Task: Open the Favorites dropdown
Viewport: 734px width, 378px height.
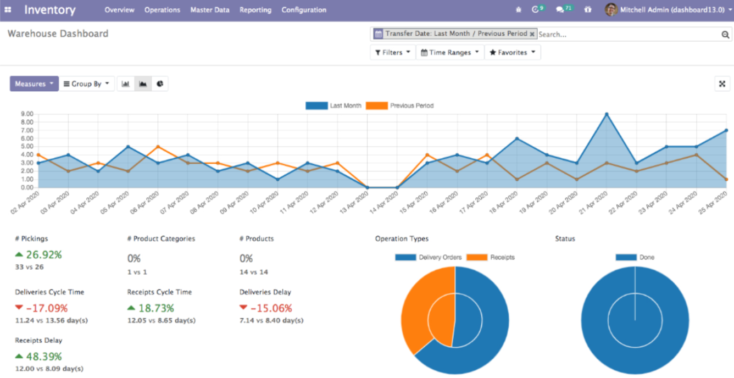Action: (x=513, y=52)
